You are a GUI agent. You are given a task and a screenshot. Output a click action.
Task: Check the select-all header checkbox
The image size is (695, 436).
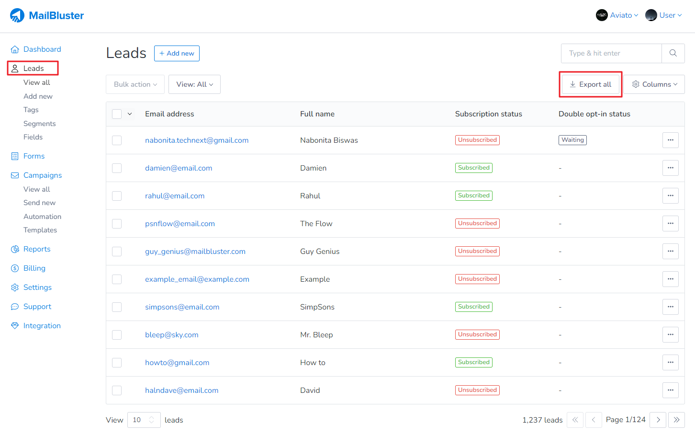pos(117,114)
